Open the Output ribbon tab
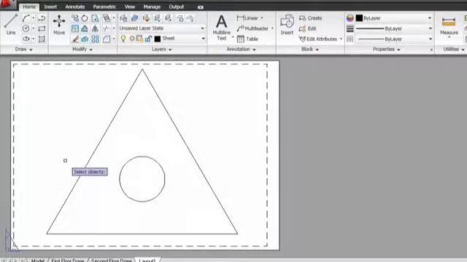Viewport: 467px width, 262px height. (x=177, y=7)
